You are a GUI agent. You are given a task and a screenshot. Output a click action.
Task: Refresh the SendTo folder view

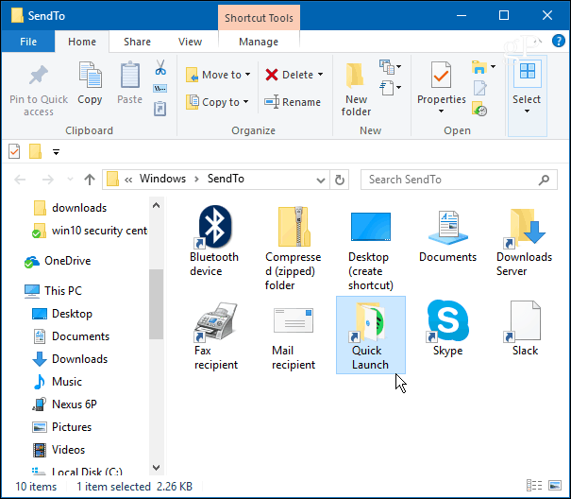340,180
